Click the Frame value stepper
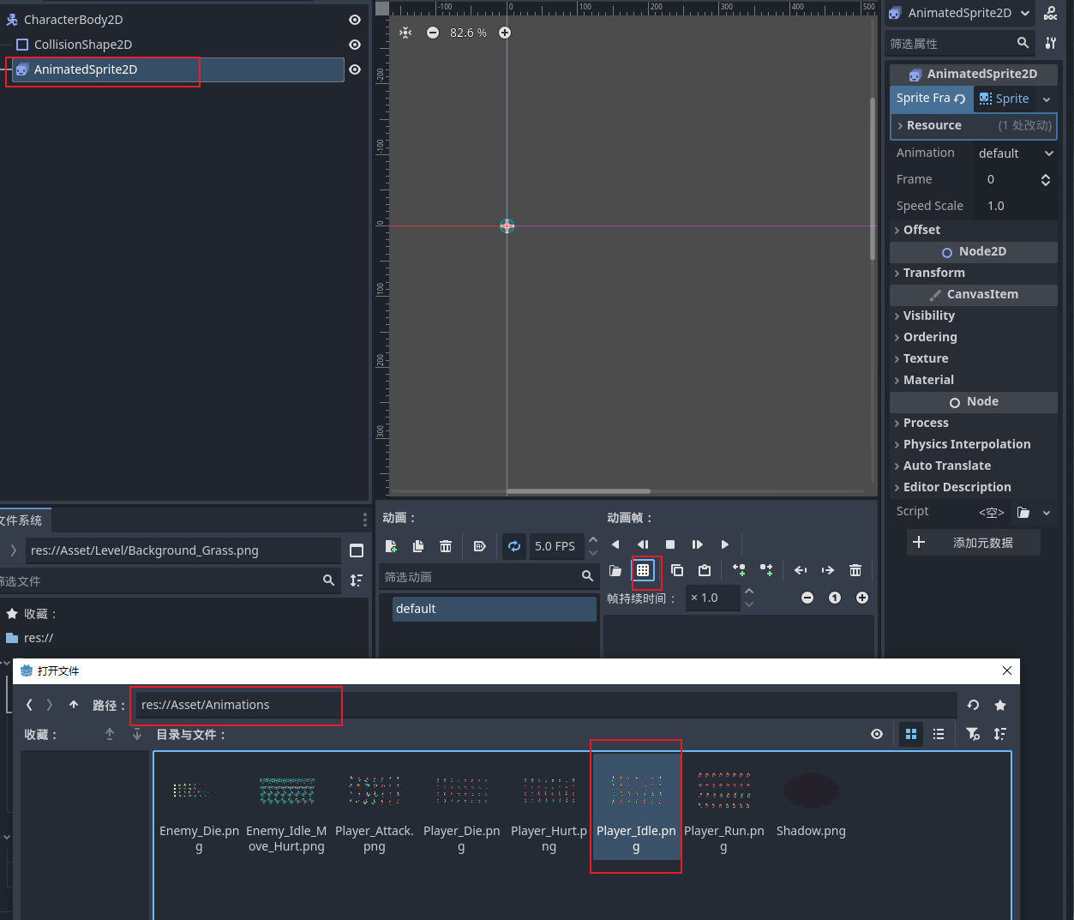This screenshot has height=920, width=1074. 1046,180
